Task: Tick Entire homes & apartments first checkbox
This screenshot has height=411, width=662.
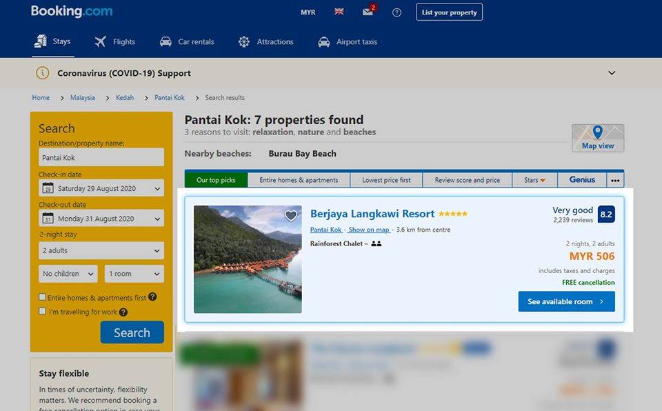Action: tap(42, 297)
